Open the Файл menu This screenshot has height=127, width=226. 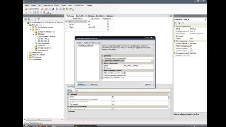pos(27,5)
